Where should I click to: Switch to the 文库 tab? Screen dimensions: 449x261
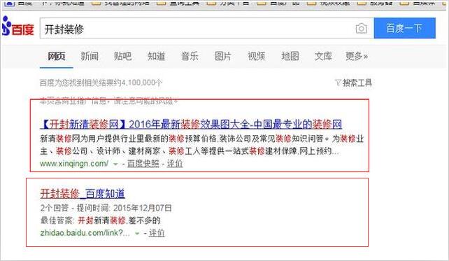[323, 56]
